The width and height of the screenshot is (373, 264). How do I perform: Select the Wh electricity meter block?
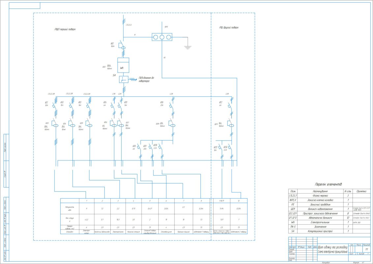coord(123,65)
